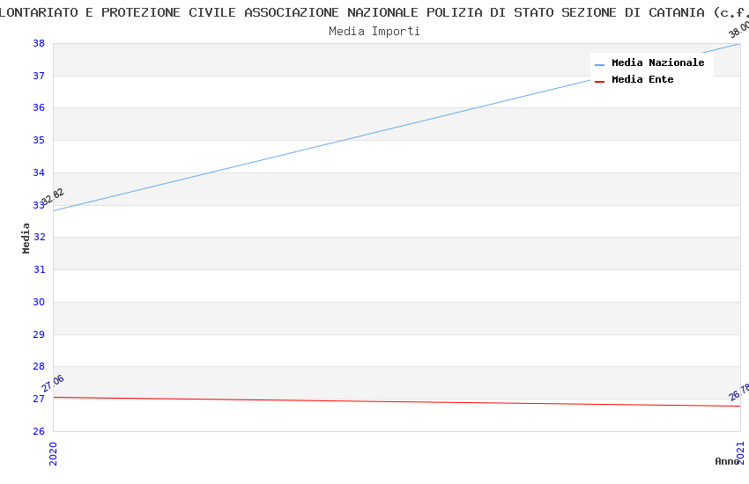Click the y-axis tick label 37
749x484 pixels.
[39, 76]
